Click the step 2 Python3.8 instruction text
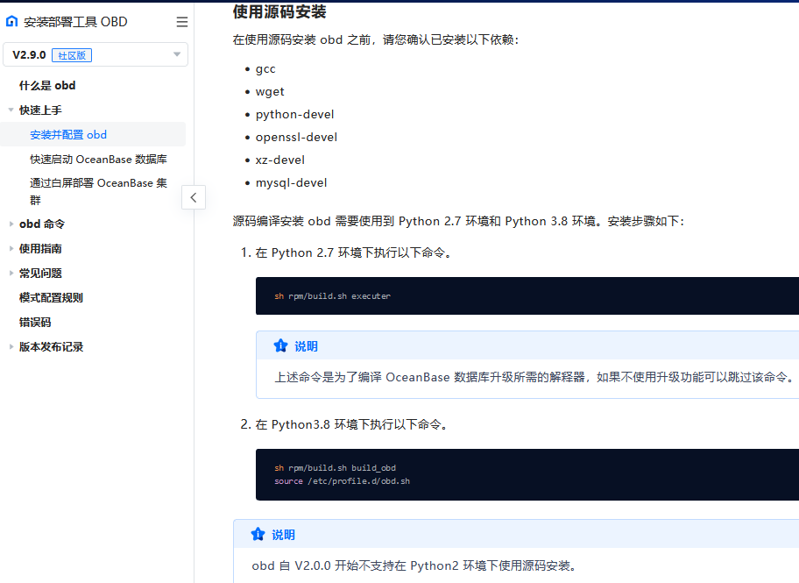799x583 pixels. (351, 424)
